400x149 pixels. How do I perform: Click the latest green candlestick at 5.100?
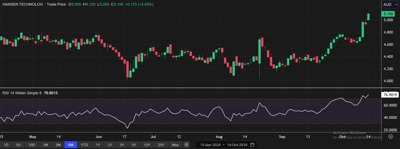tap(368, 16)
